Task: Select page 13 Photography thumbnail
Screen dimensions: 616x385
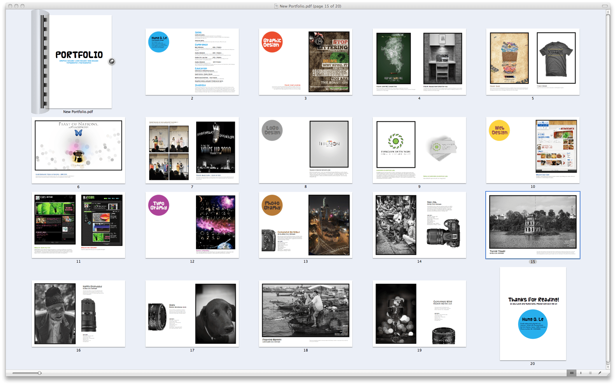Action: pos(305,225)
